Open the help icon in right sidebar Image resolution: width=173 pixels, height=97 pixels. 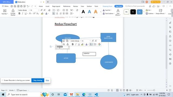170,64
